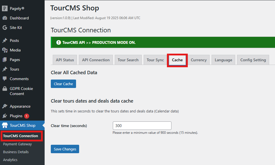This screenshot has height=165, width=275.
Task: Click the Last Modified date text
Action: tap(107, 18)
